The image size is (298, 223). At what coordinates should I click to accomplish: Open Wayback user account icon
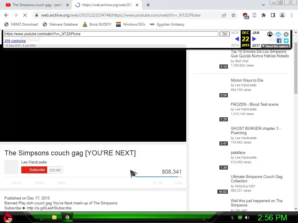click(270, 34)
